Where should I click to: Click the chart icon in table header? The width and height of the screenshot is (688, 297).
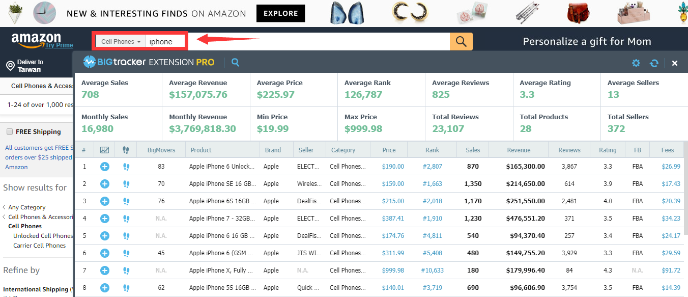pos(104,150)
